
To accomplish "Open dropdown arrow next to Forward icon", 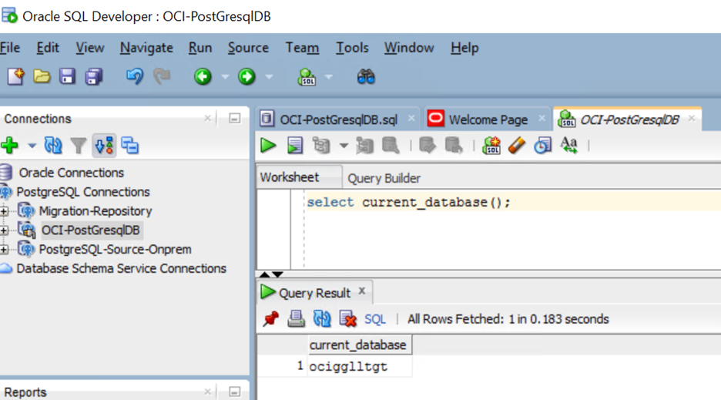I will pyautogui.click(x=269, y=77).
